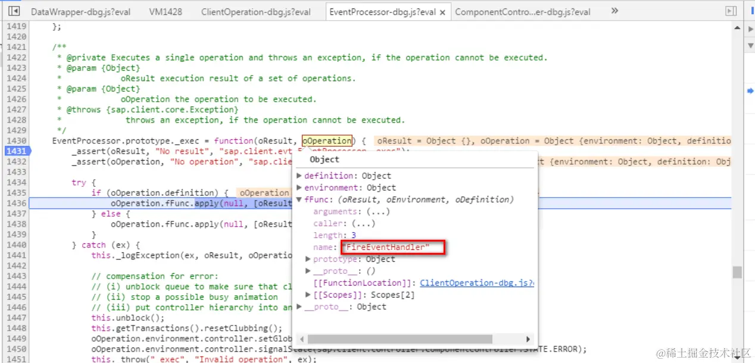Click line number 1440 in gutter
This screenshot has width=755, height=363.
click(x=16, y=245)
